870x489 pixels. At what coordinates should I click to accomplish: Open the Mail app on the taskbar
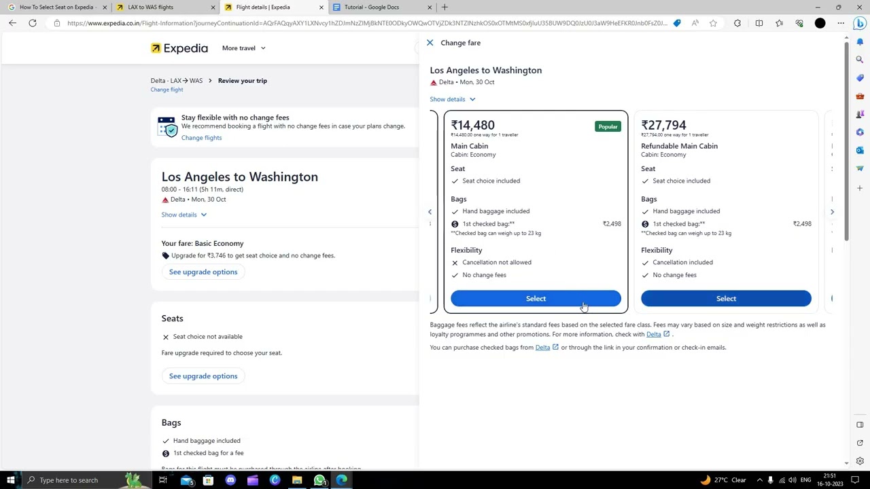coord(186,480)
